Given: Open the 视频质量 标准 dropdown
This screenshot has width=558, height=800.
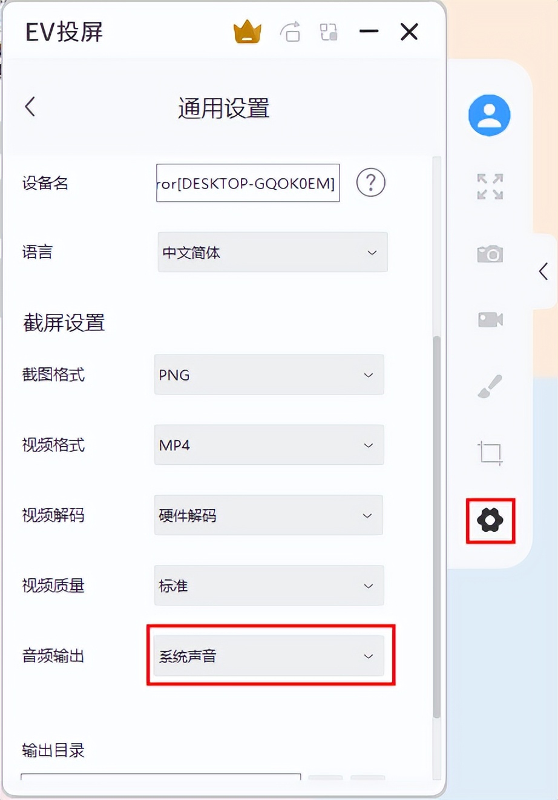Looking at the screenshot, I should [269, 585].
